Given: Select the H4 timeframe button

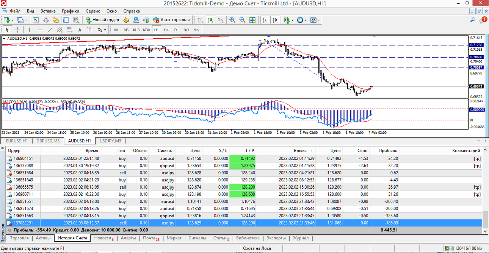Looking at the screenshot, I should 166,30.
